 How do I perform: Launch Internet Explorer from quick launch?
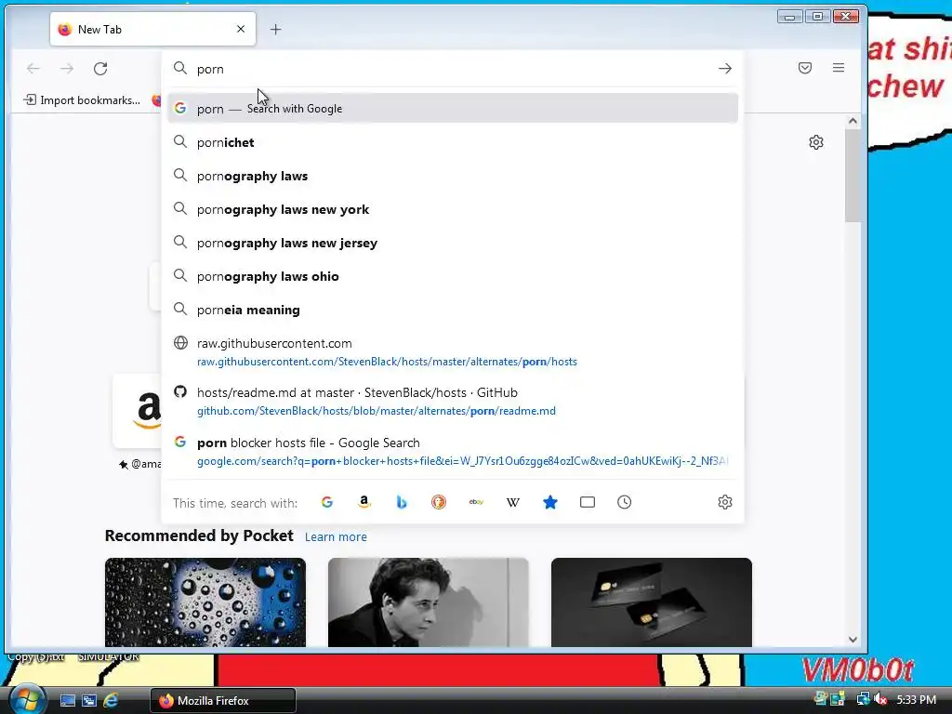point(112,701)
